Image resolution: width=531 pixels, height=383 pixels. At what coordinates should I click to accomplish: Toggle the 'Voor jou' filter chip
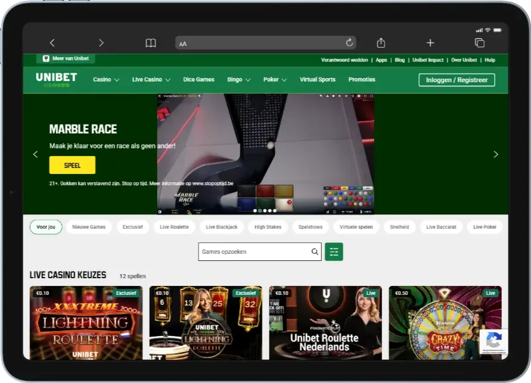[45, 227]
